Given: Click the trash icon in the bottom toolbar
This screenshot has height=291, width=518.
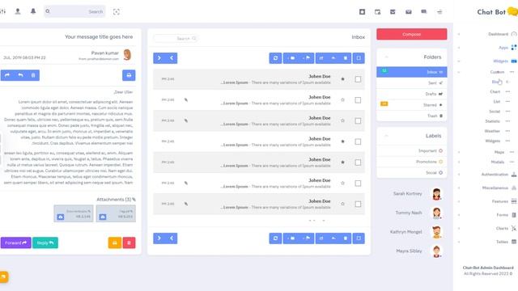Looking at the screenshot, I should tap(346, 238).
